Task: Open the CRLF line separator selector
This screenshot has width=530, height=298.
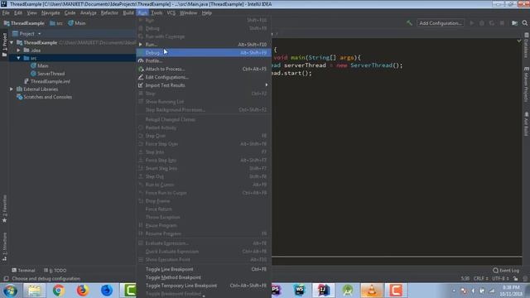Action: (x=480, y=279)
